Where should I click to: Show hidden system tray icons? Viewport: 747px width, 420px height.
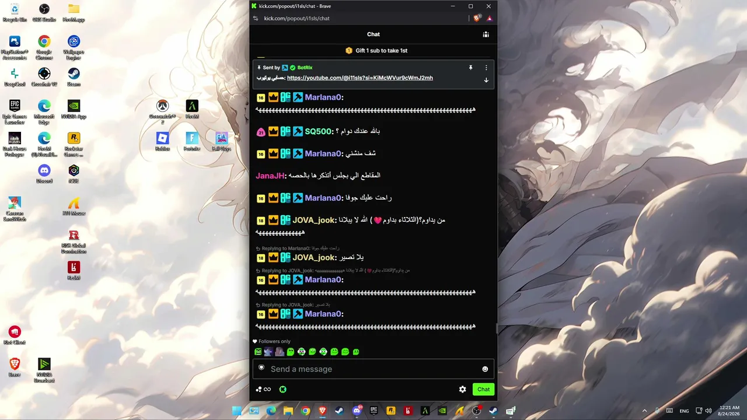click(x=644, y=411)
